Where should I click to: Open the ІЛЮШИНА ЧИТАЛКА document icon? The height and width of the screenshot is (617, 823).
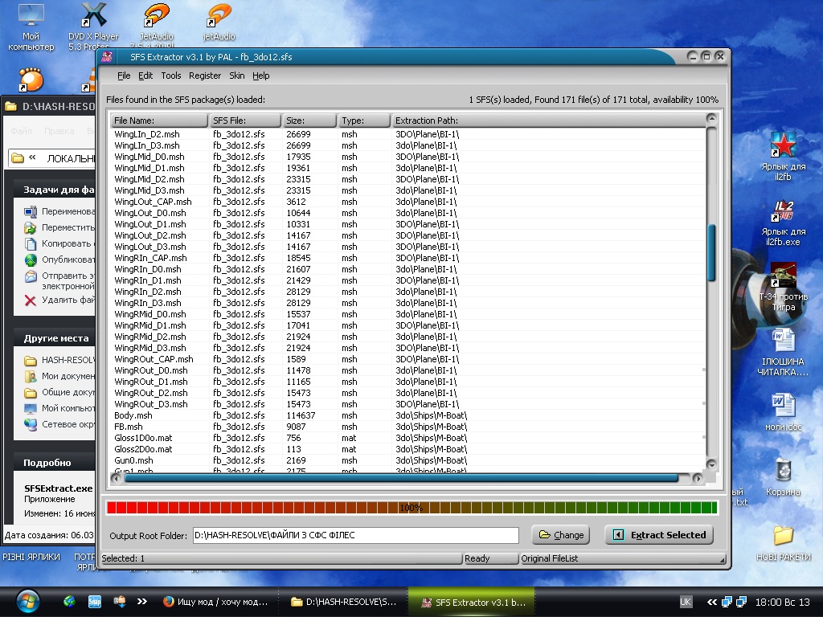(783, 352)
